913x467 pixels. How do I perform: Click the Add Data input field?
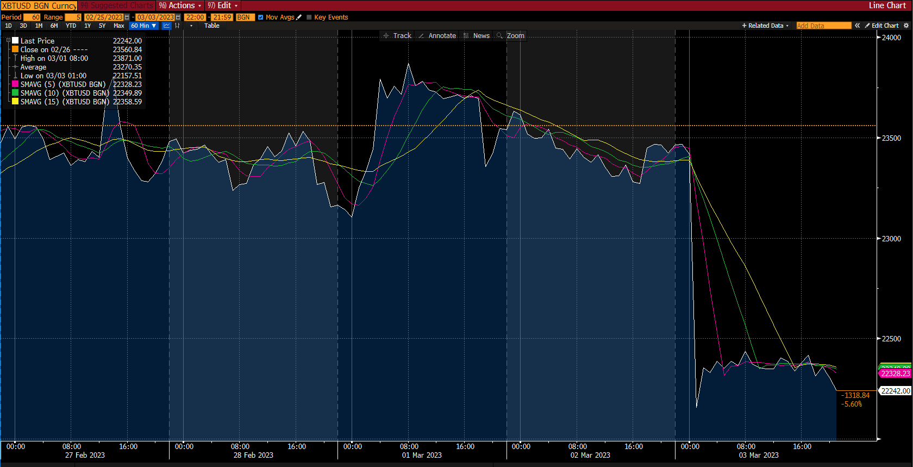click(x=823, y=26)
